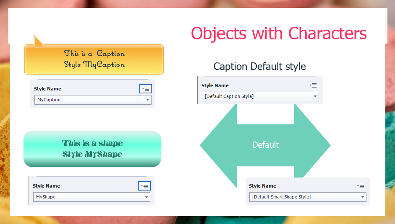This screenshot has height=224, width=395.
Task: Click Style Name label above Default Smart Shape Style
Action: 262,186
